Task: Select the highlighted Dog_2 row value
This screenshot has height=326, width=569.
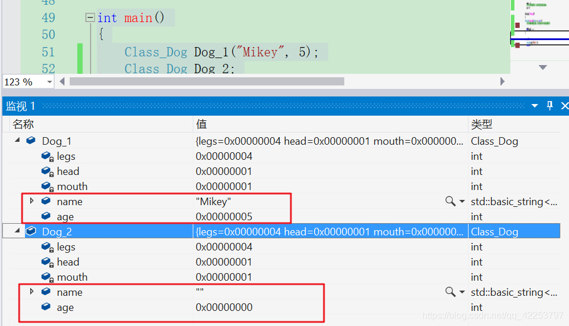Action: pyautogui.click(x=330, y=232)
